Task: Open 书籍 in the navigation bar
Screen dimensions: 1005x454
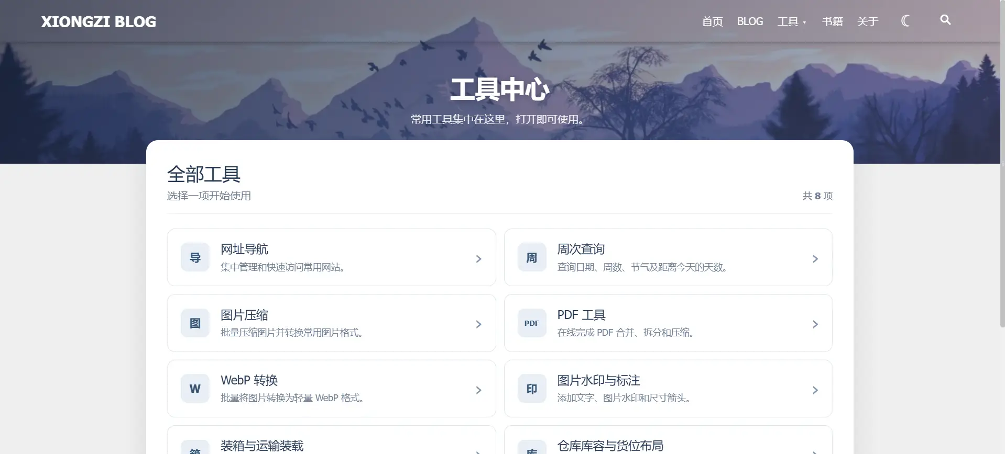Action: [x=833, y=21]
